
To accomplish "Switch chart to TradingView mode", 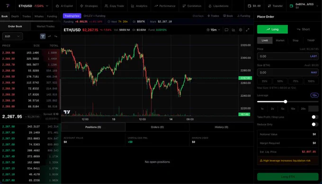I will coord(72,16).
